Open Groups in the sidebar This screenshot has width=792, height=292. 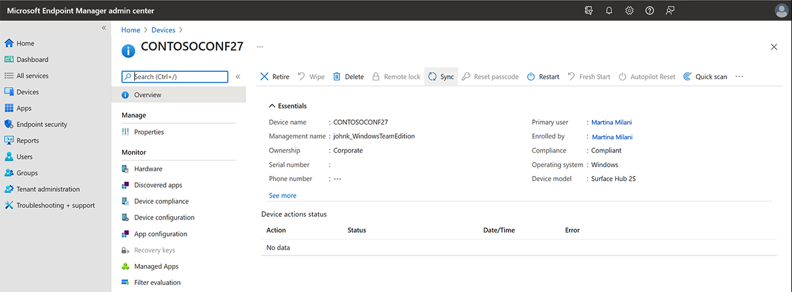coord(21,173)
